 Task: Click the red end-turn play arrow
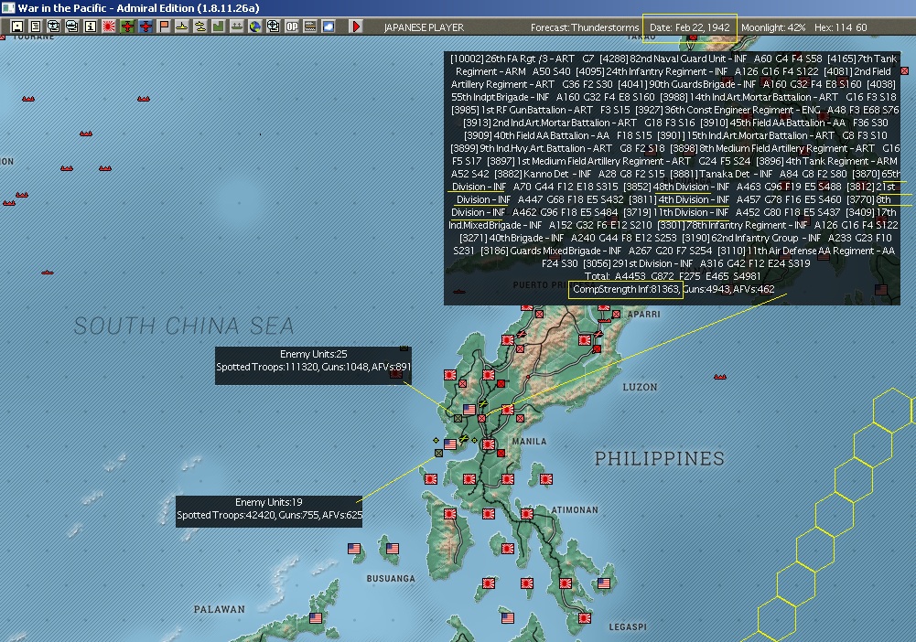point(356,27)
